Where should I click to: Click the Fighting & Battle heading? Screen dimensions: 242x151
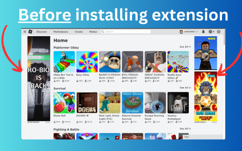pos(67,129)
